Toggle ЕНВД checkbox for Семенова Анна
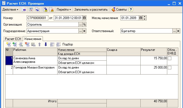183x108 pixels. pos(169,58)
